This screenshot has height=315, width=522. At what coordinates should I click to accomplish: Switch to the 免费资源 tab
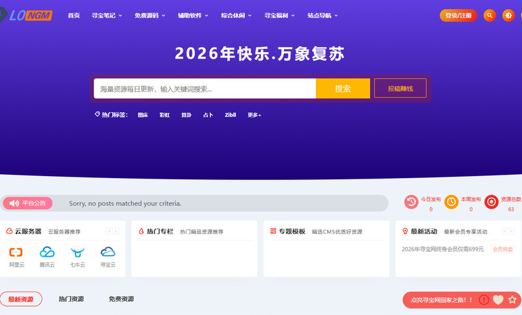point(121,299)
